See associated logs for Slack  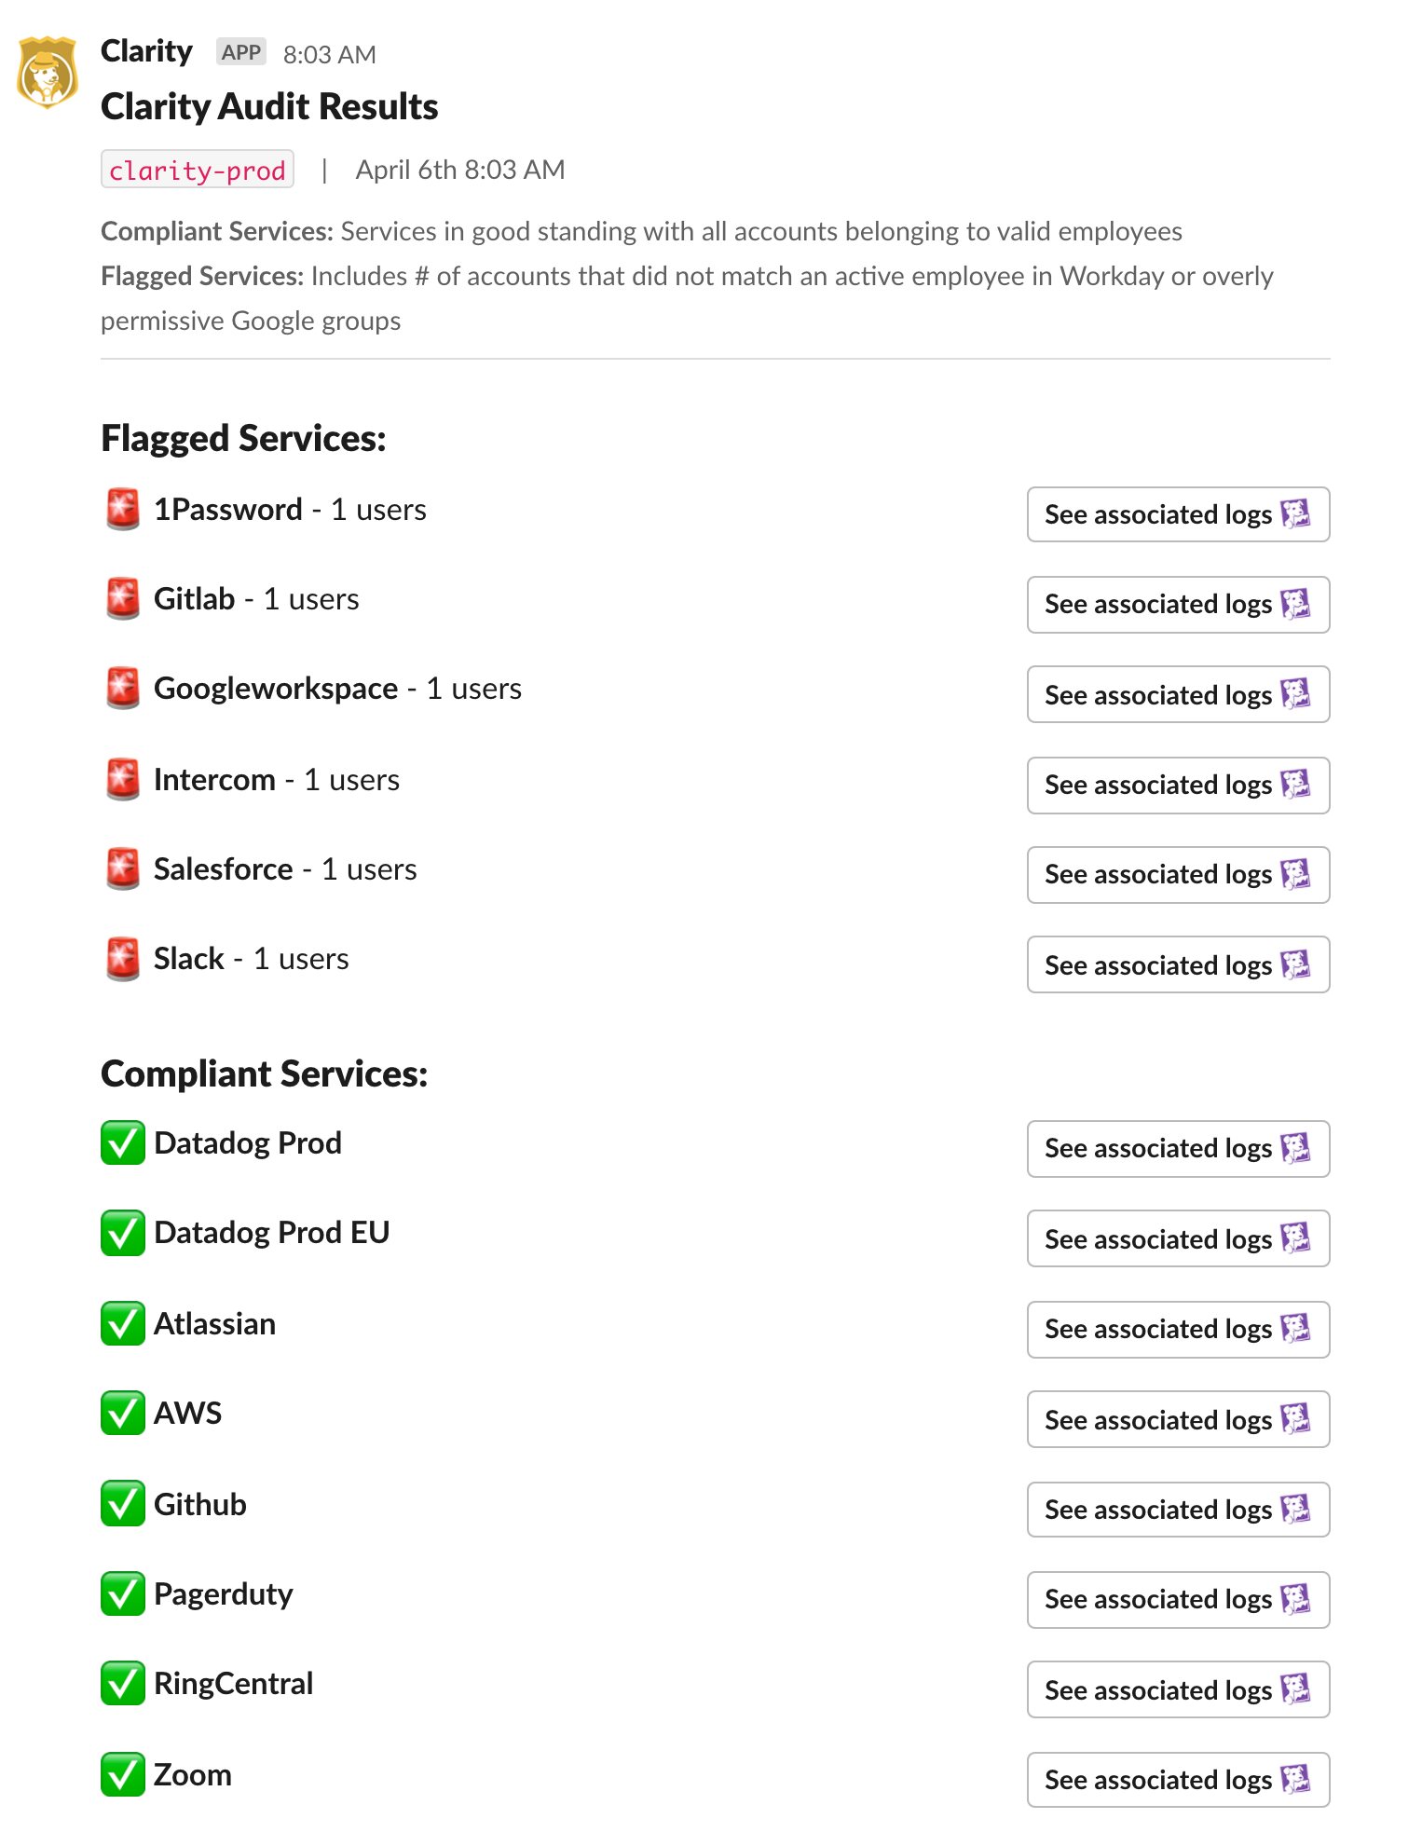coord(1177,965)
